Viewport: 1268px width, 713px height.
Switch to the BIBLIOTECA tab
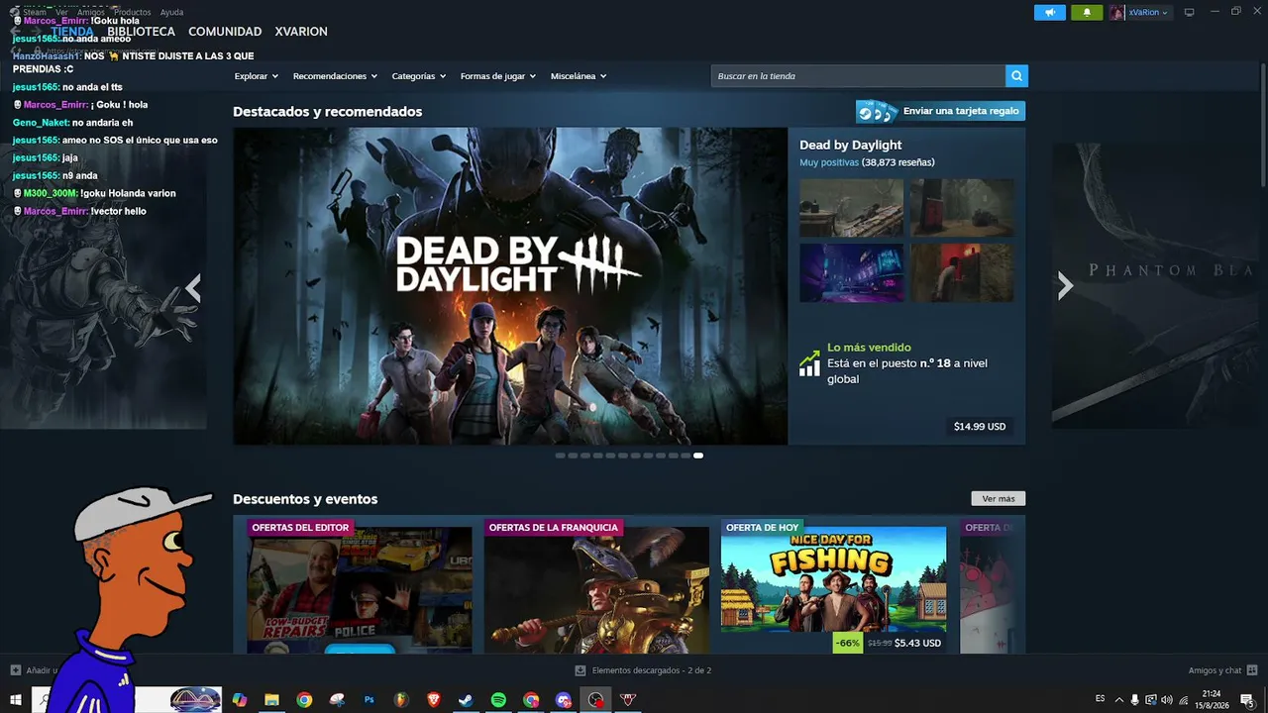[x=141, y=32]
